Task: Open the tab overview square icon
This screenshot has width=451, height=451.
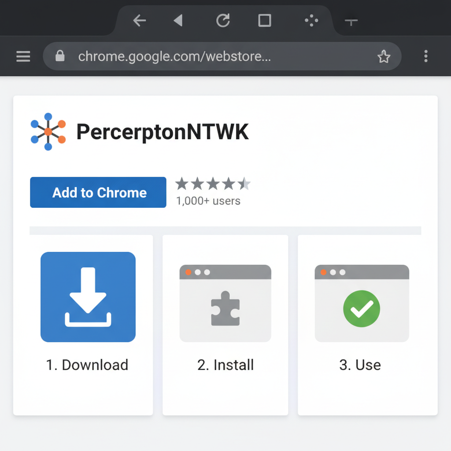Action: (x=264, y=20)
